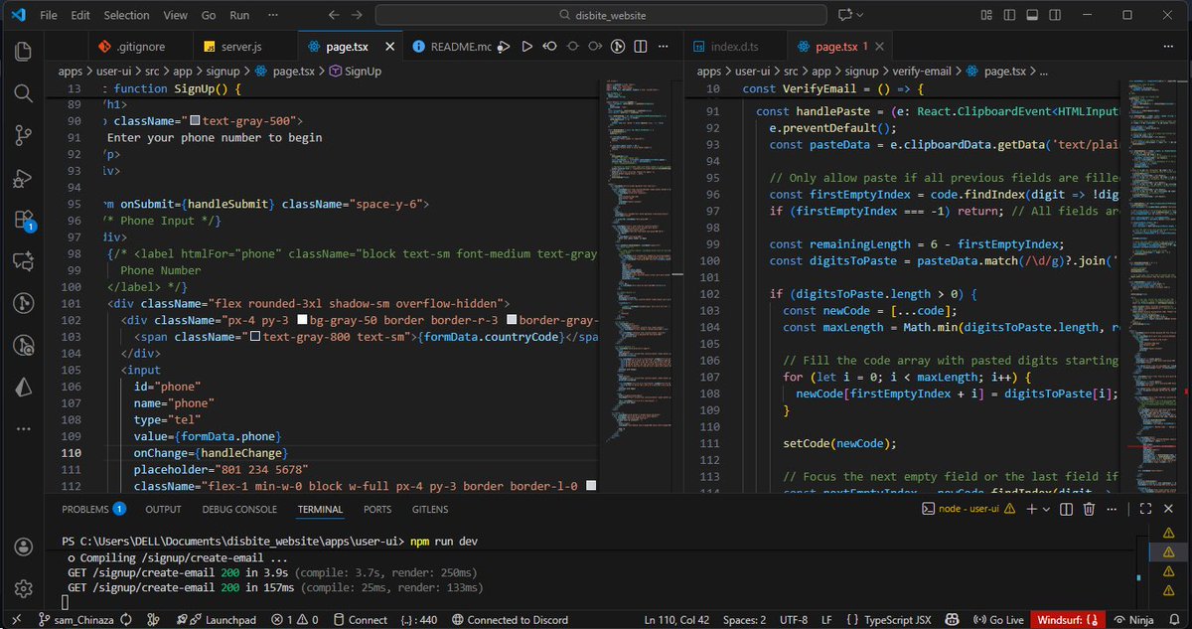Expand additional activity bar views ellipsis

(x=24, y=430)
